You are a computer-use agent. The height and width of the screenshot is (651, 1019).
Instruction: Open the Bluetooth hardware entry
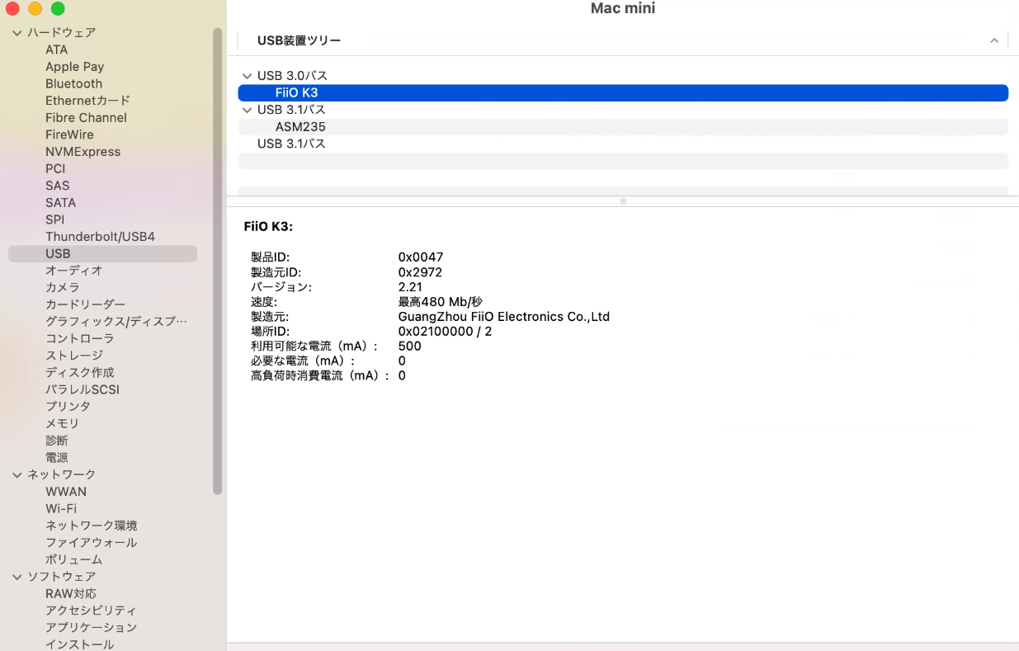coord(73,83)
